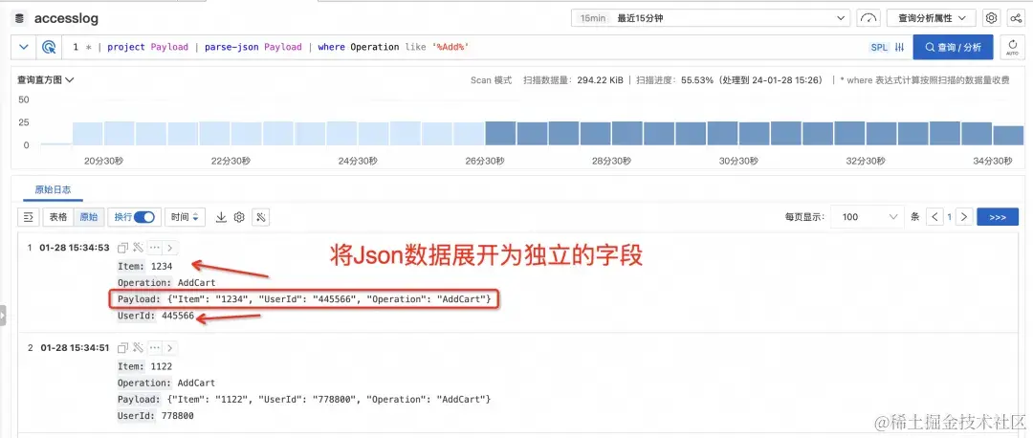Open display settings gear in log toolbar
Viewport: 1033px width, 438px height.
(x=239, y=217)
